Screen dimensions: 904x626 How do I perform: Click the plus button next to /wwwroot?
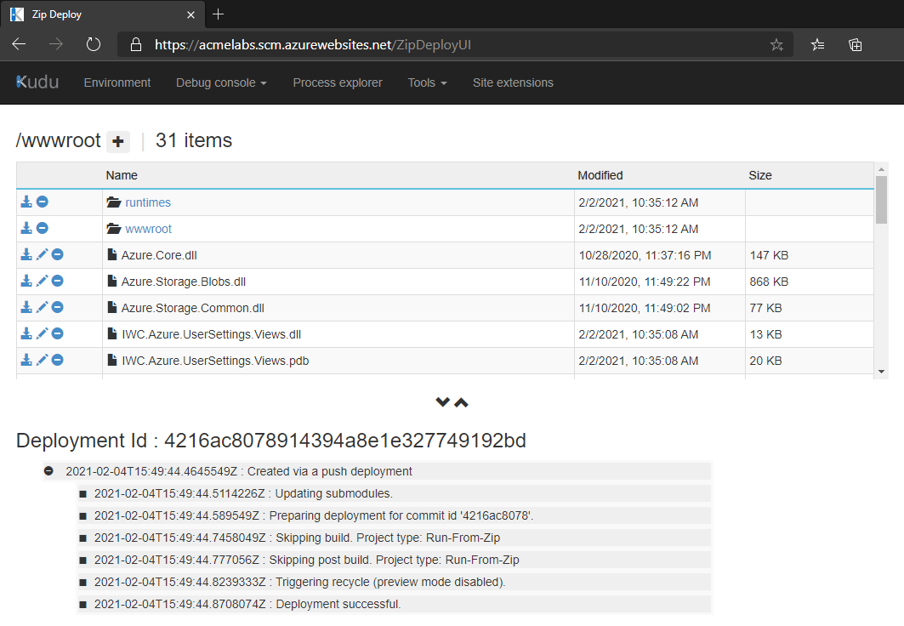(x=118, y=141)
